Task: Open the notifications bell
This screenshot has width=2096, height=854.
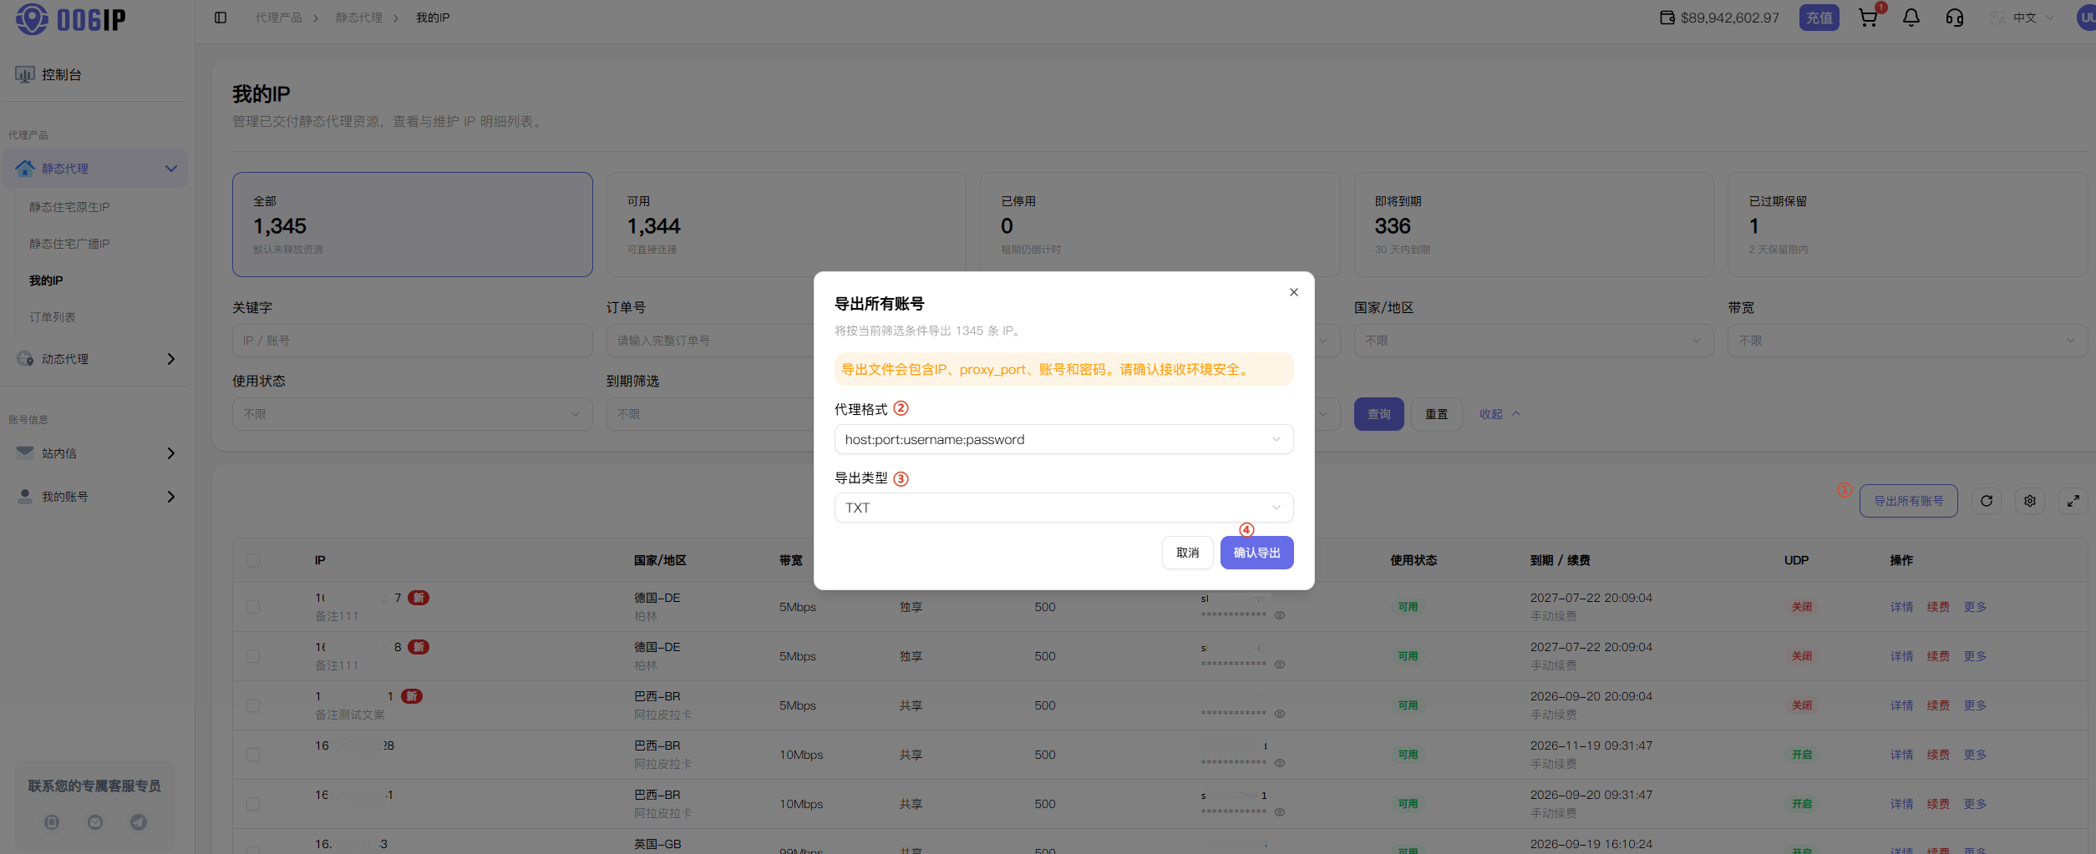Action: pyautogui.click(x=1911, y=18)
